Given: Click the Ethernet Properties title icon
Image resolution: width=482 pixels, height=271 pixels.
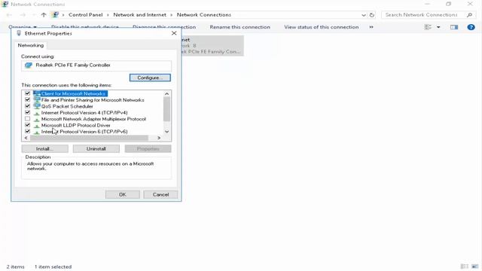Looking at the screenshot, I should tap(19, 33).
